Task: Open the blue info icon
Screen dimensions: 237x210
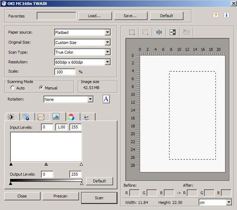Action: coord(226,15)
